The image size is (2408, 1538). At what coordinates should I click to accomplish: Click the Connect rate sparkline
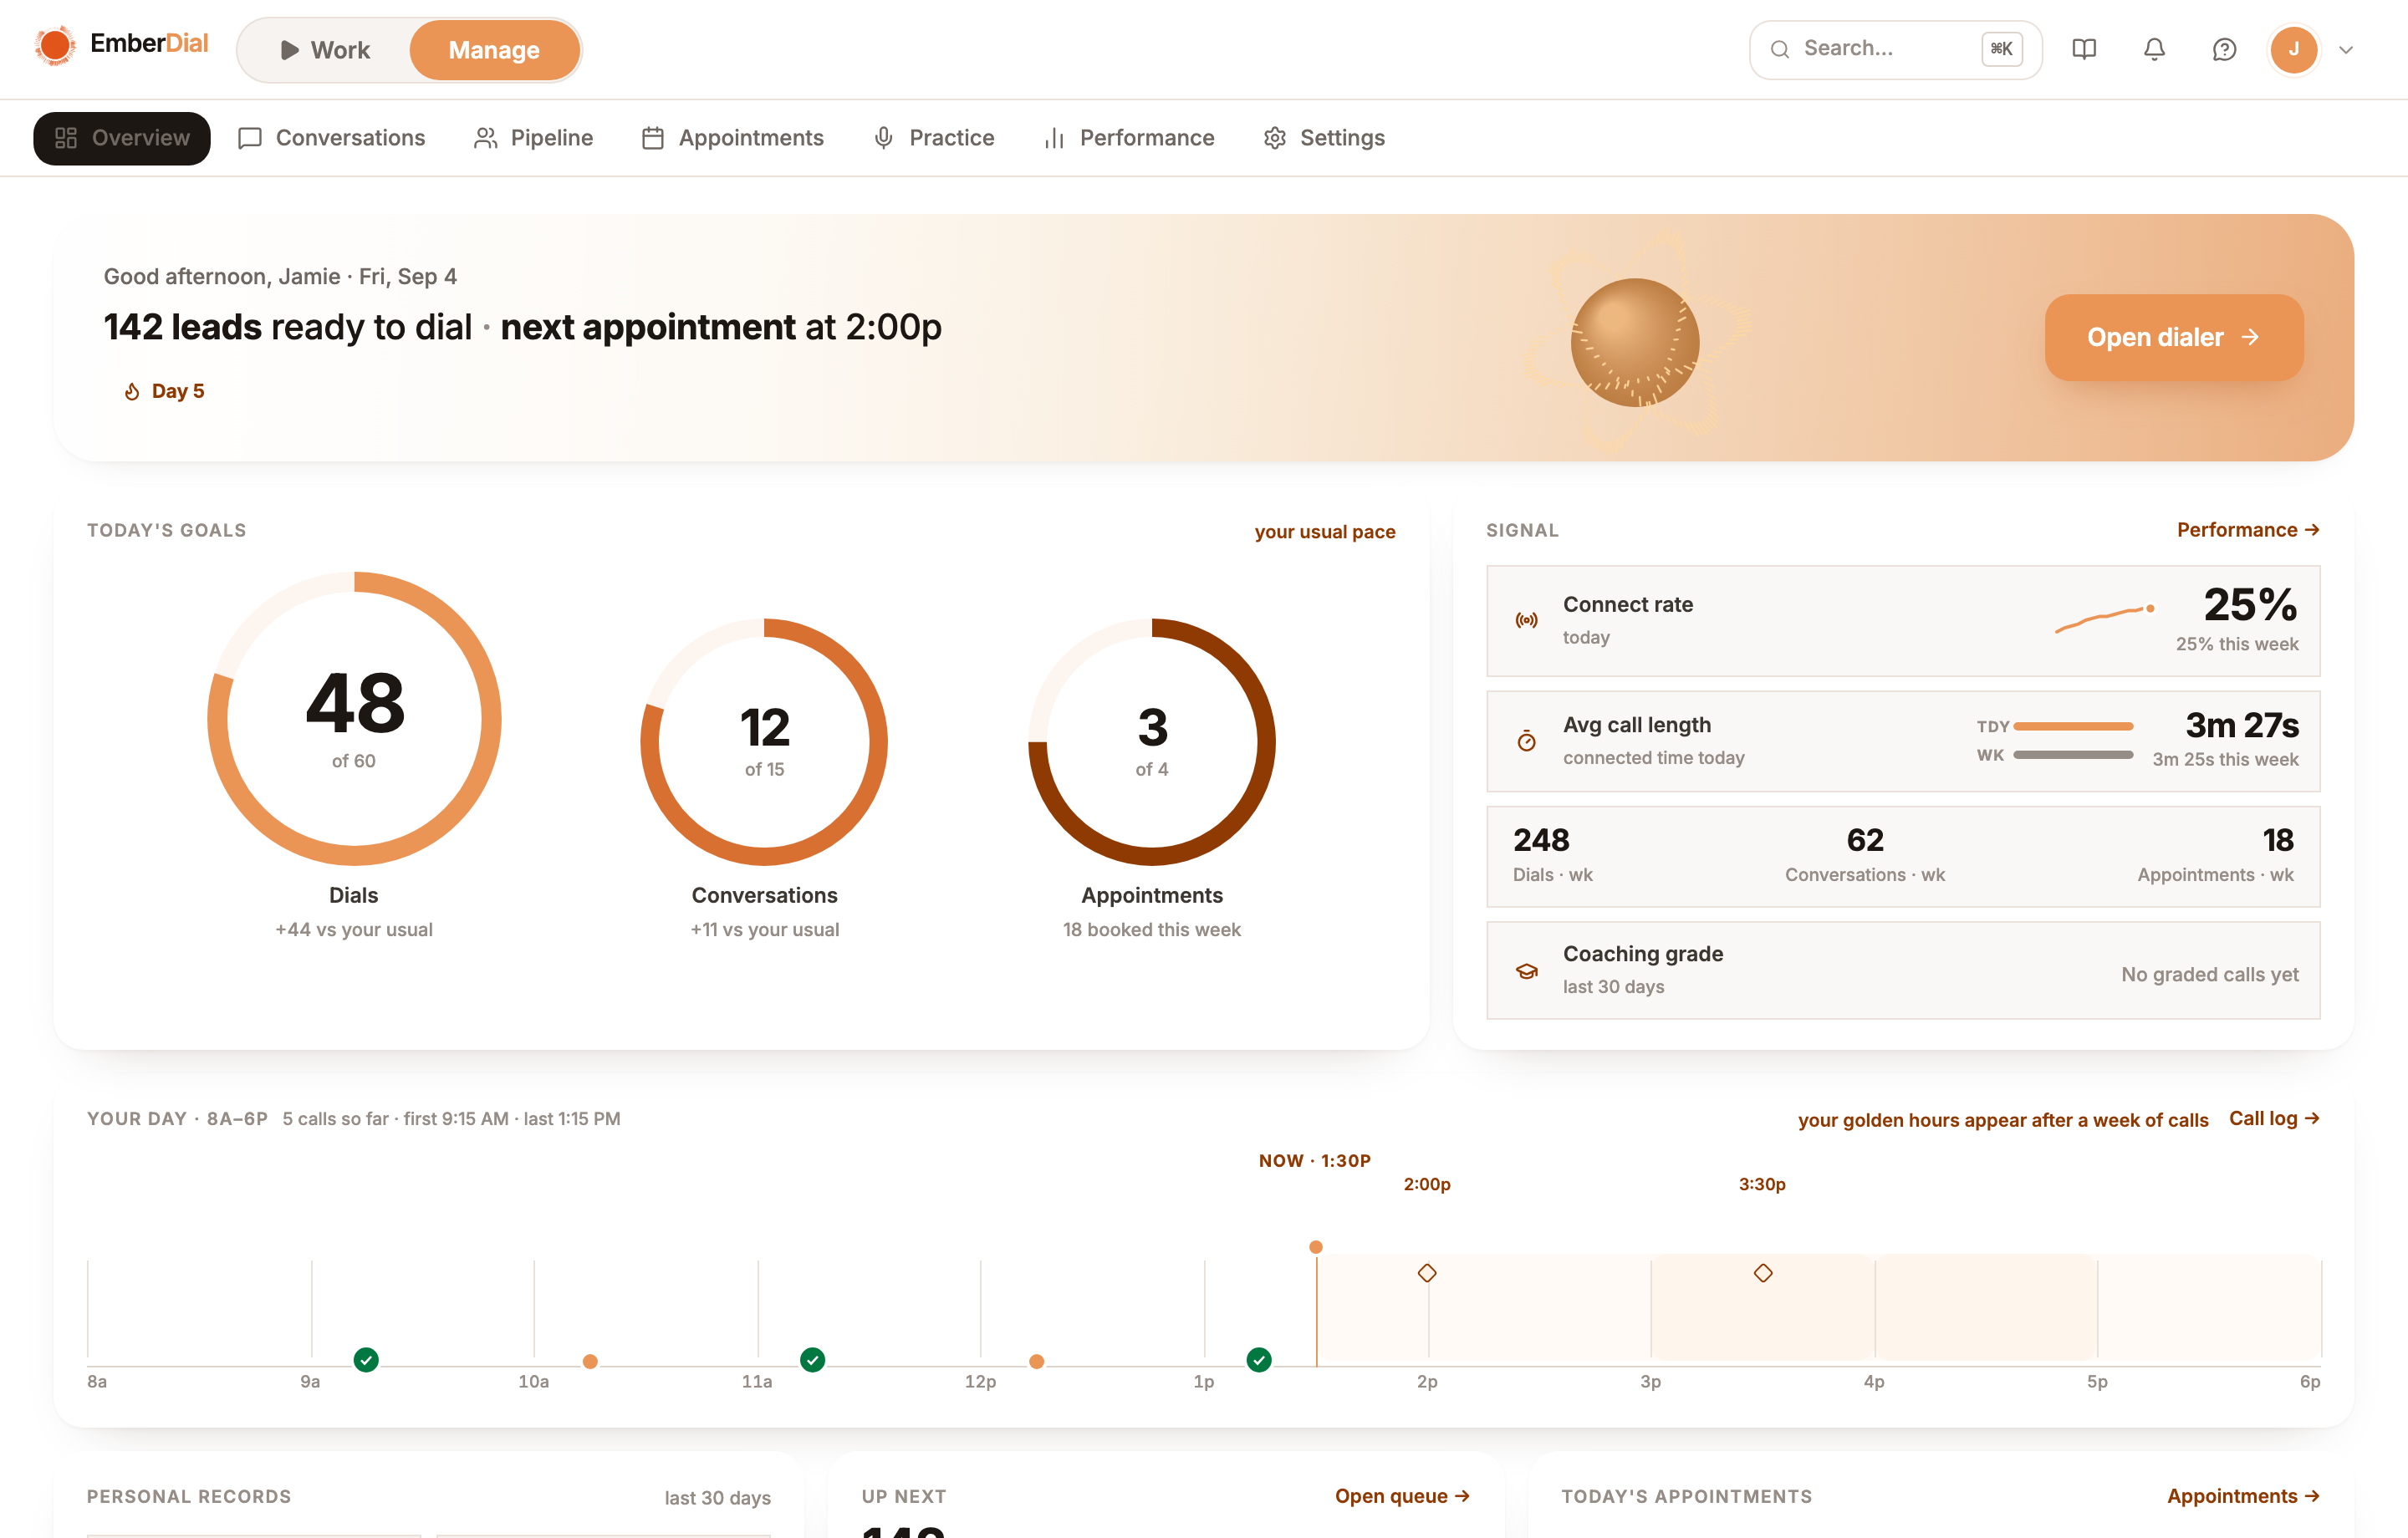[x=2104, y=619]
